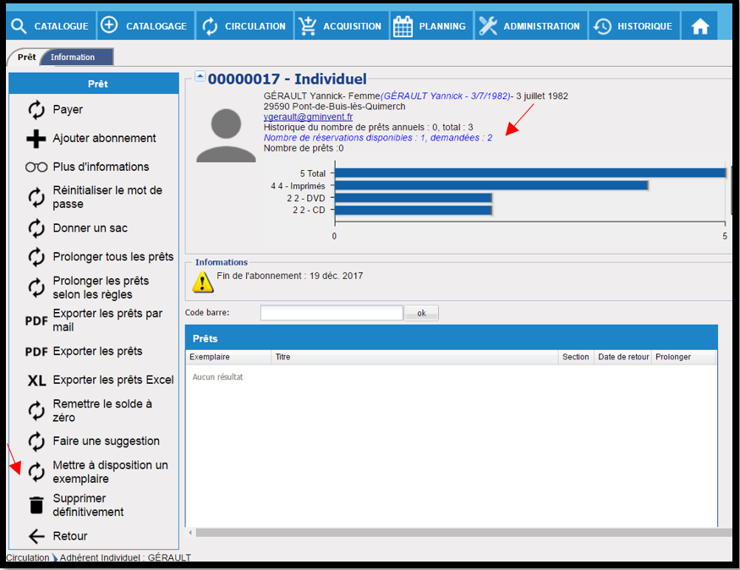
Task: Click the home icon in top navigation
Action: [x=699, y=26]
